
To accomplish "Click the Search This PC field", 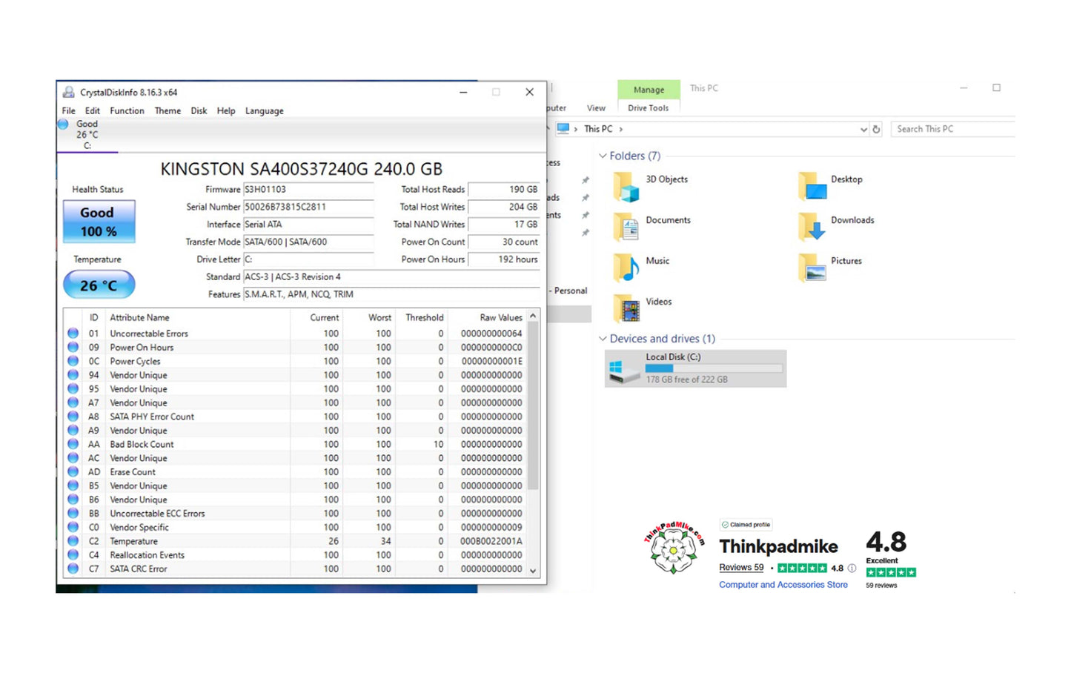I will pos(952,129).
